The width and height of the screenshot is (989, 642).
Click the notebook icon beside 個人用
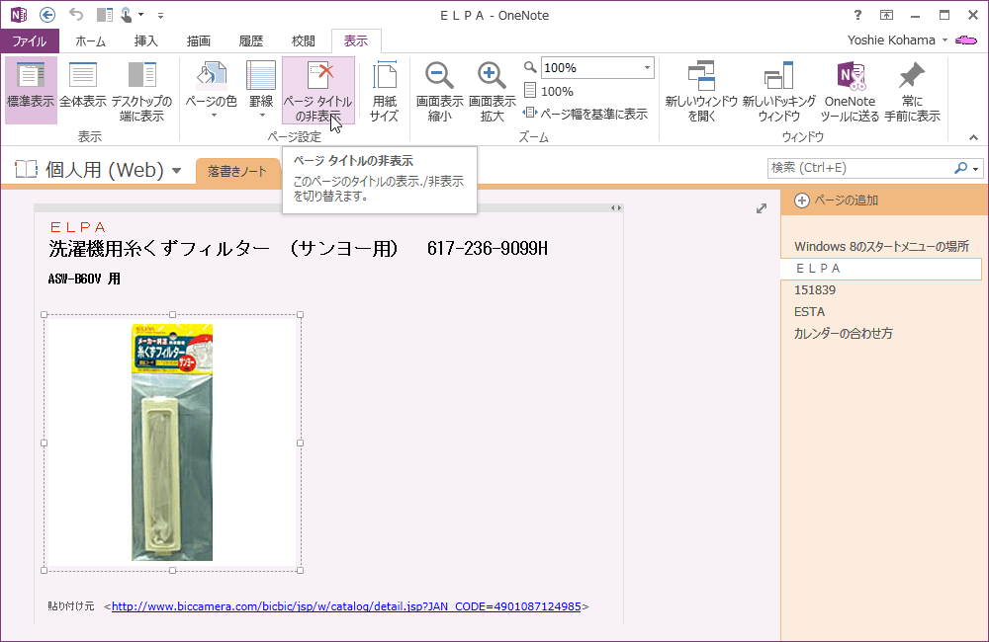[x=26, y=169]
